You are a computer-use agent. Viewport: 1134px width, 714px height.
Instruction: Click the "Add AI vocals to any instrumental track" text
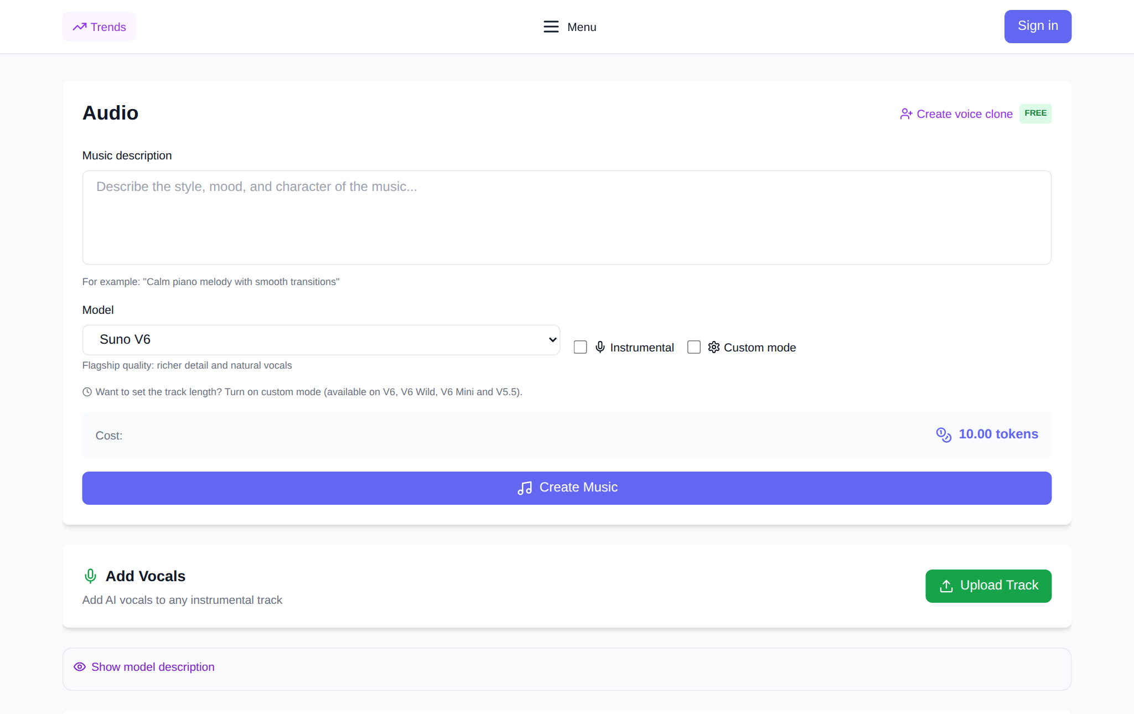pyautogui.click(x=182, y=600)
